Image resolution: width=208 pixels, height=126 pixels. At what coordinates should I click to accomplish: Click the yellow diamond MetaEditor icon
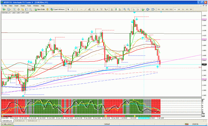tap(47, 9)
